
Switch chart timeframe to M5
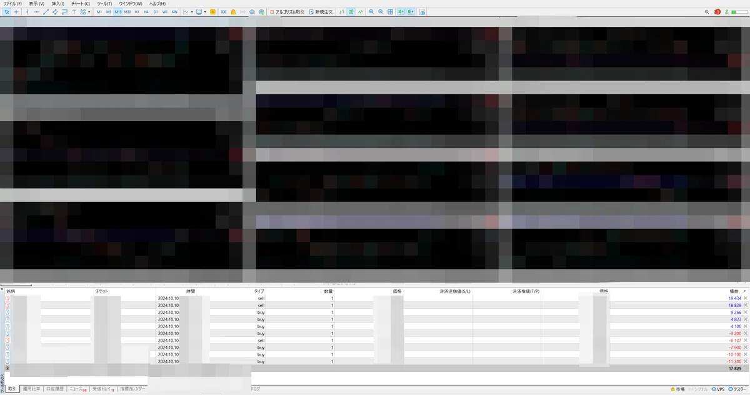coord(109,12)
